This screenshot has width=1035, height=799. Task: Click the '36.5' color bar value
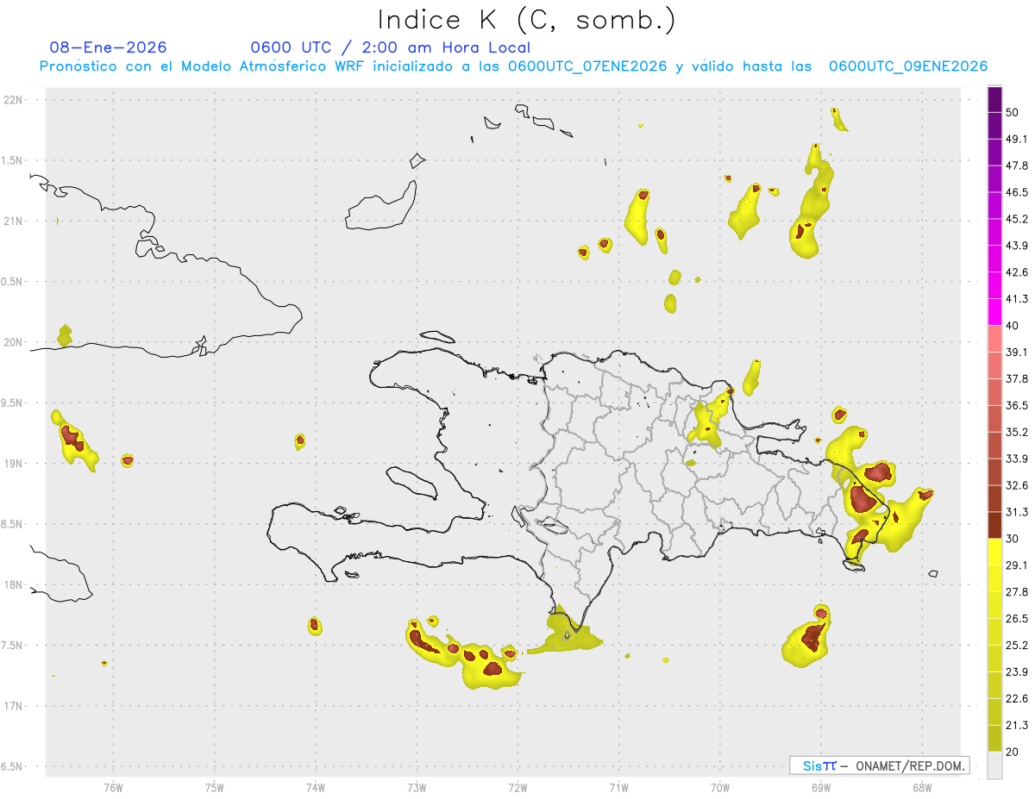[1016, 405]
